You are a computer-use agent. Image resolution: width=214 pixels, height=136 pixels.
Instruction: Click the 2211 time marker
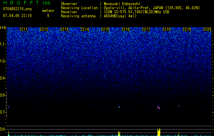coord(23,29)
